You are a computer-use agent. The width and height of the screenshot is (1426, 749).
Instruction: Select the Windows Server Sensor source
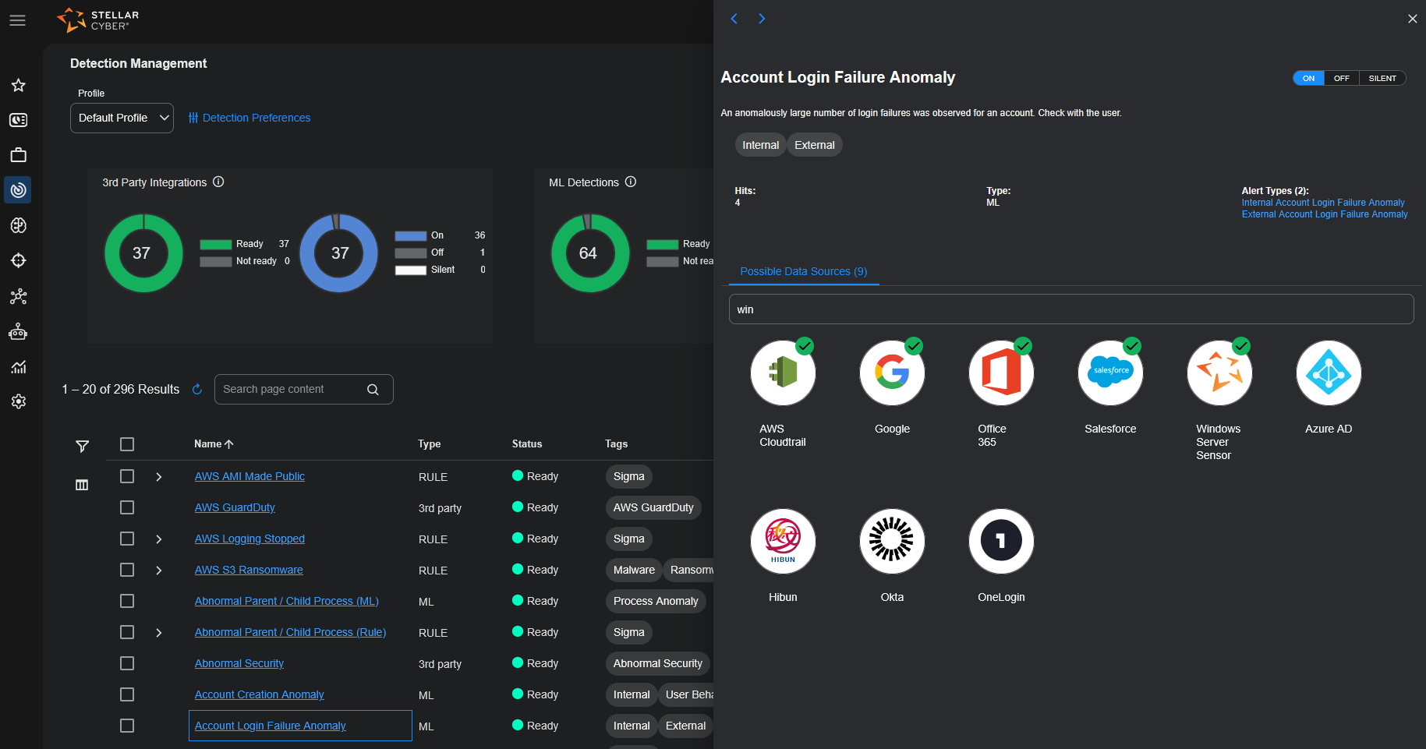click(x=1219, y=373)
